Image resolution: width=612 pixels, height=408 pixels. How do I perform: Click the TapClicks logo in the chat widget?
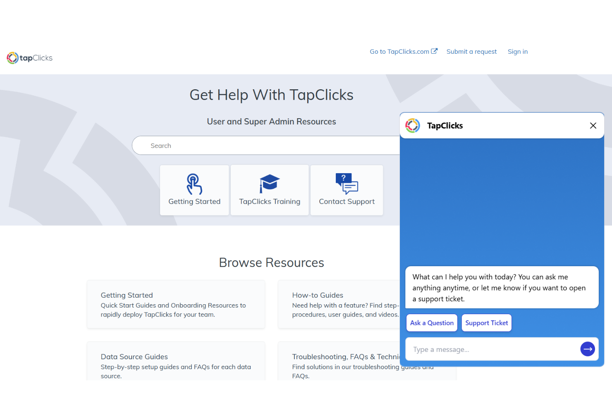pos(413,126)
